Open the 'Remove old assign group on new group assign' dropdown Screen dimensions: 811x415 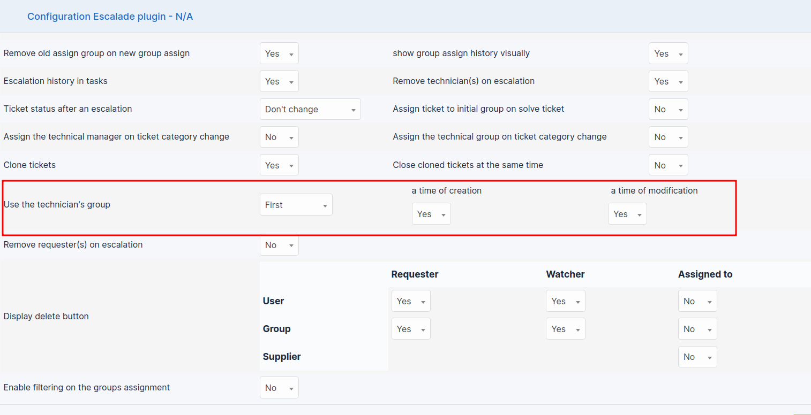coord(279,53)
